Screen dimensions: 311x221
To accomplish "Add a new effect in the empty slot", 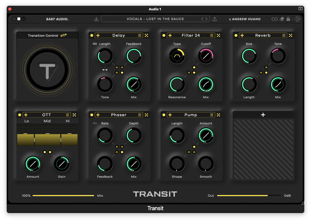I will [x=263, y=115].
